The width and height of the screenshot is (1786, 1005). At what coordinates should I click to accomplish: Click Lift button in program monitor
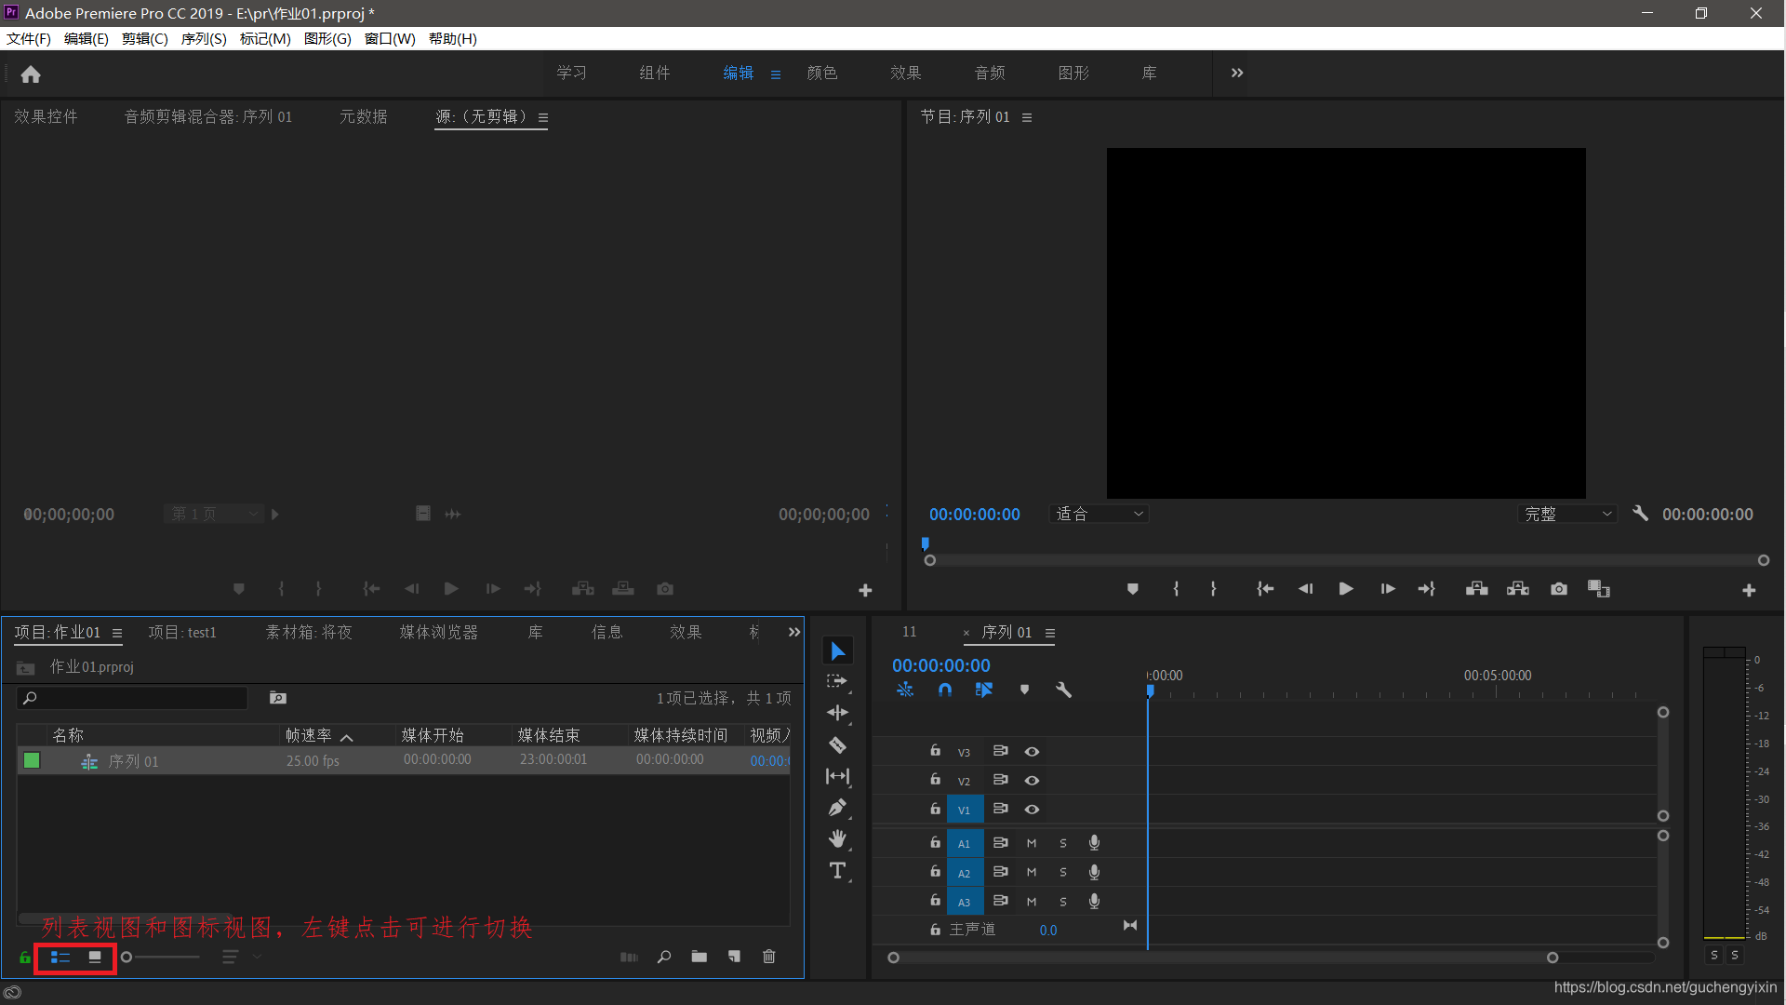tap(1476, 589)
